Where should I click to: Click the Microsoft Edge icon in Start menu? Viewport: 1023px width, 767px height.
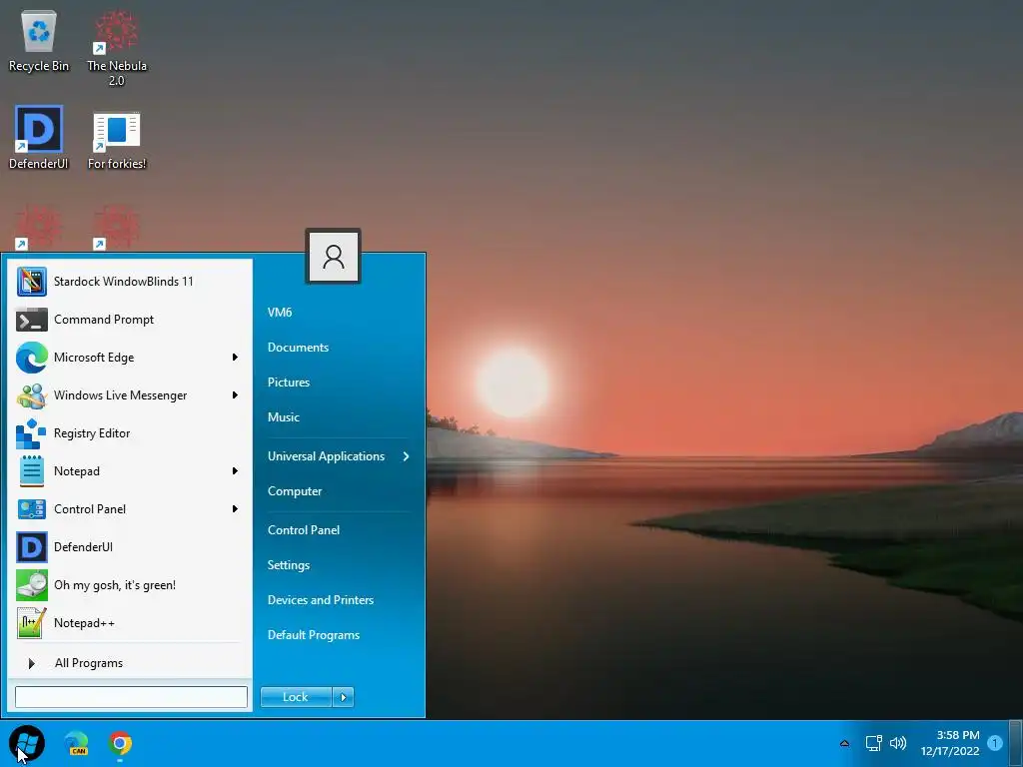[31, 358]
